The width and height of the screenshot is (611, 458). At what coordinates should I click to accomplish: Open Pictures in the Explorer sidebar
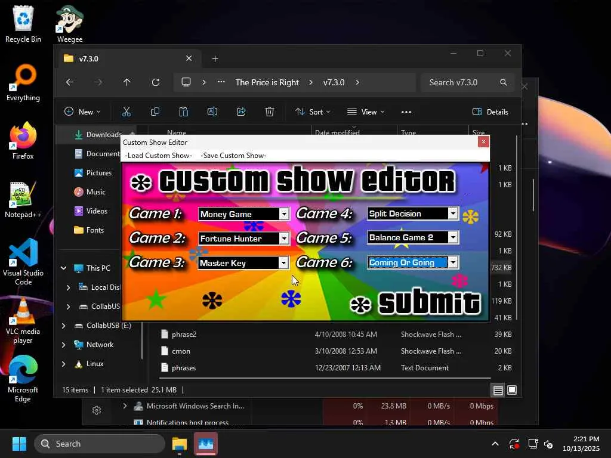pos(98,172)
